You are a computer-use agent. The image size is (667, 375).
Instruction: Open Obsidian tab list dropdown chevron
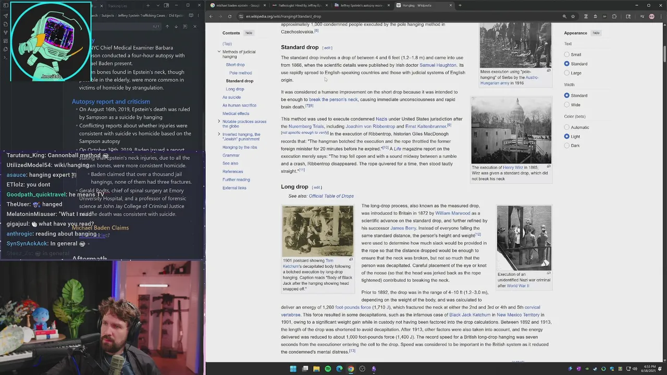tap(158, 5)
